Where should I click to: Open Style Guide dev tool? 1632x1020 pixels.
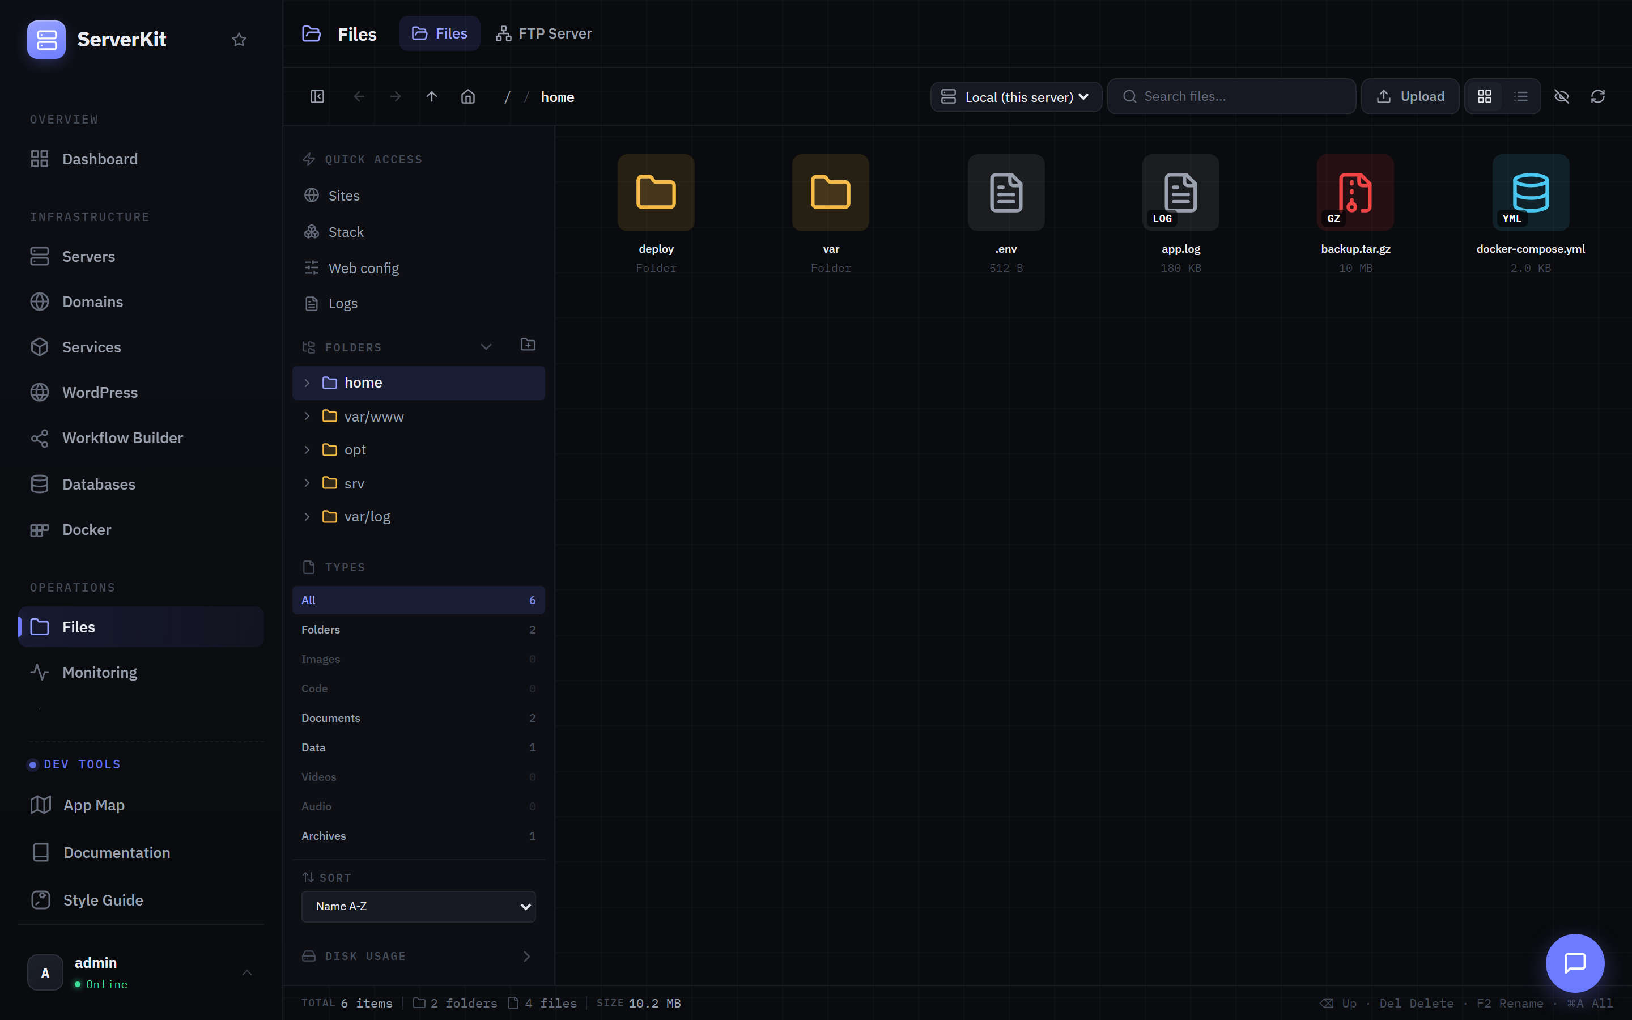[x=141, y=900]
